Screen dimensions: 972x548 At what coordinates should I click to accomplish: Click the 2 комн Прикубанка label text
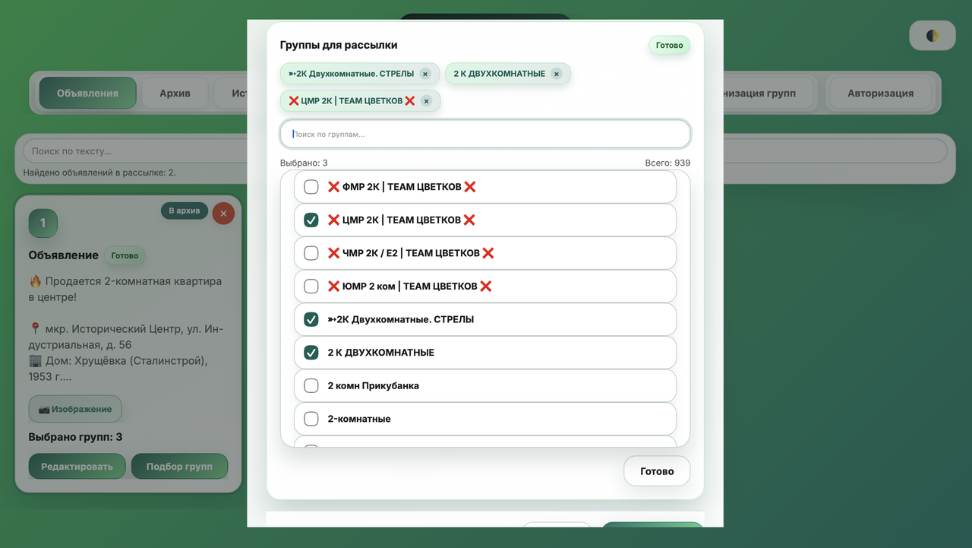[374, 386]
